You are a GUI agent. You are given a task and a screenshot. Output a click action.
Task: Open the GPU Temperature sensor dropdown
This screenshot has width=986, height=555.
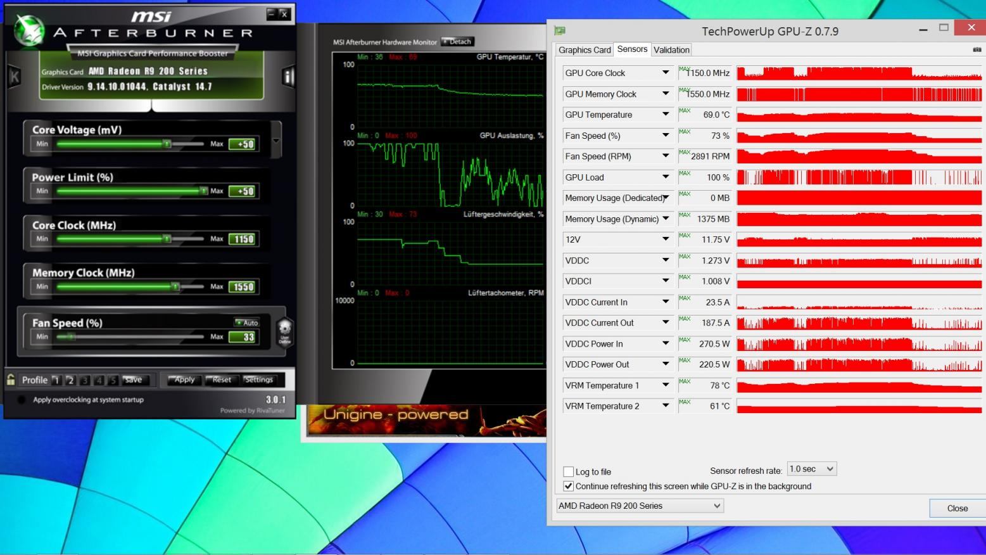click(666, 115)
